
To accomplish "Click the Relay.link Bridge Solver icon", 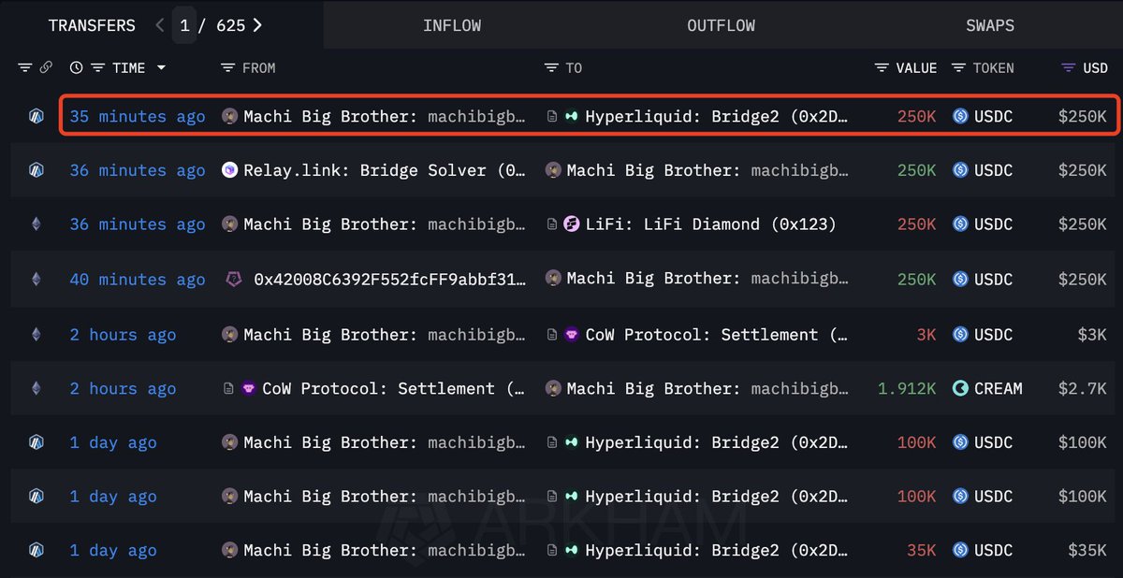I will (229, 170).
